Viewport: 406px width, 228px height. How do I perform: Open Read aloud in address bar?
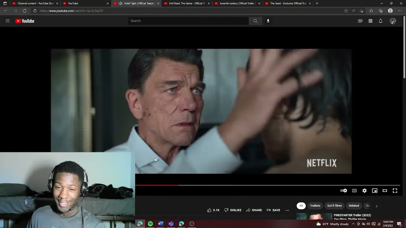354,11
